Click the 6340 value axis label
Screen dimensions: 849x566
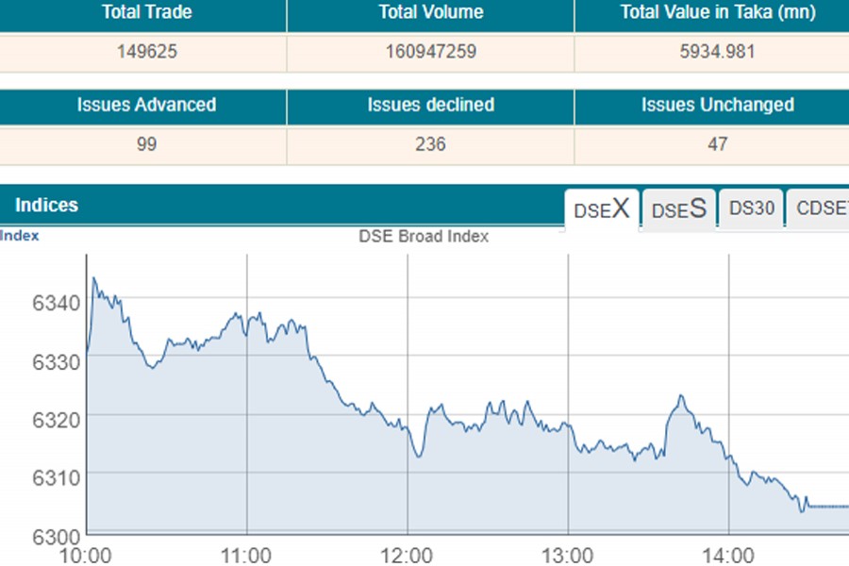pos(57,303)
